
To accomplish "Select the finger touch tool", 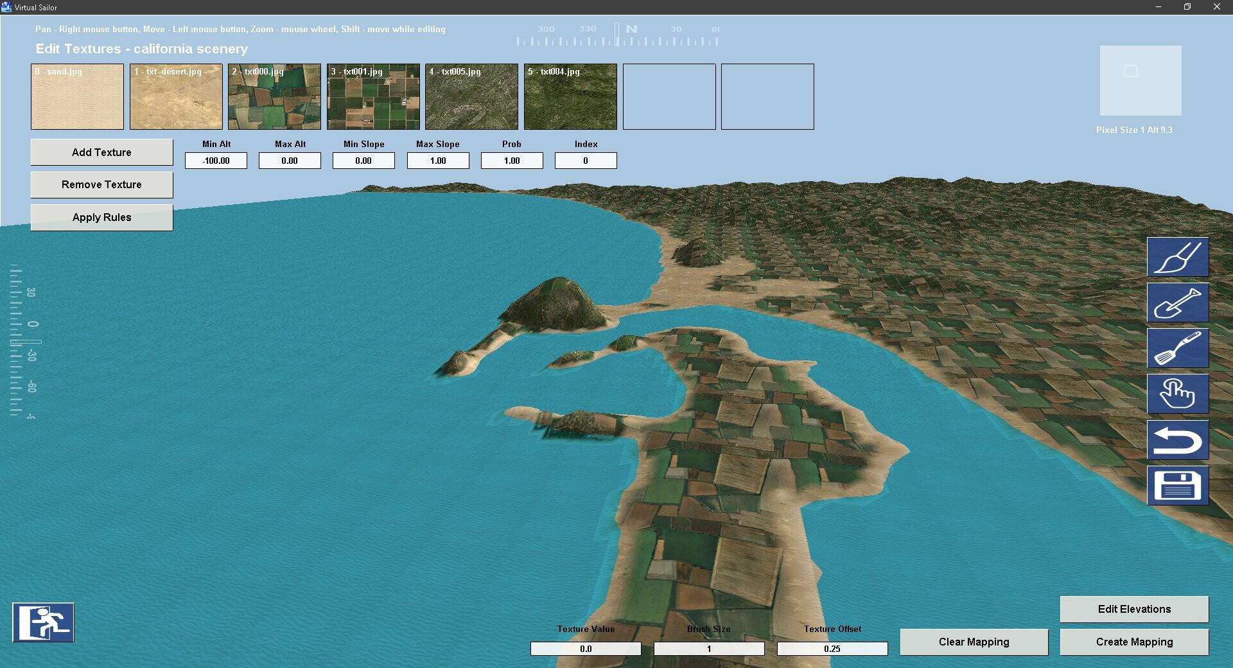I will coord(1178,394).
